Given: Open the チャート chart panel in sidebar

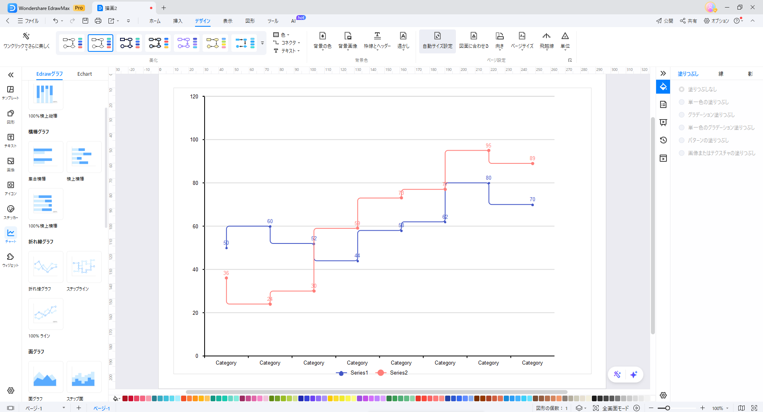Looking at the screenshot, I should tap(11, 235).
